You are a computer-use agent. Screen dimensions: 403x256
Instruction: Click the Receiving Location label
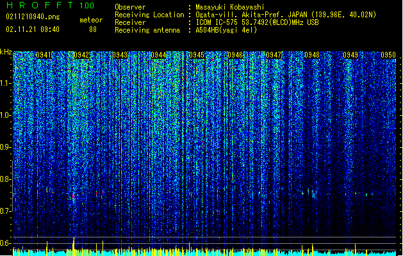pos(149,15)
